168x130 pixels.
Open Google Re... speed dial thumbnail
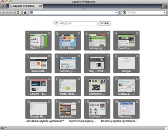click(39, 109)
